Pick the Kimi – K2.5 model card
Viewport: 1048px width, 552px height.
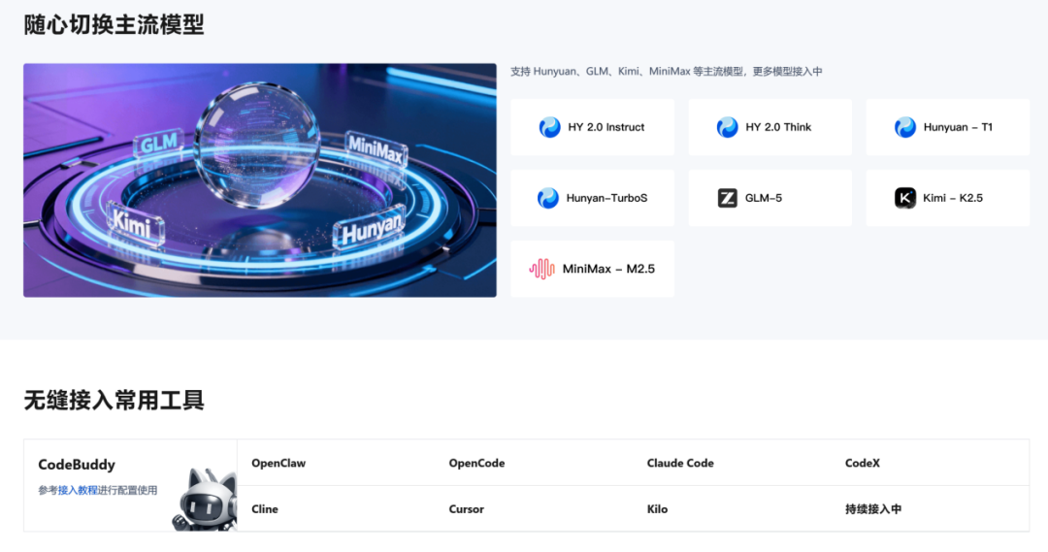pyautogui.click(x=948, y=198)
